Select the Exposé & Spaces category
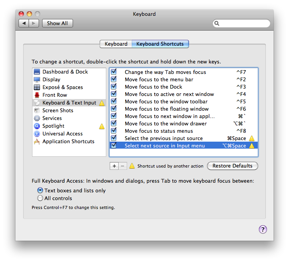This screenshot has height=262, width=289. point(69,87)
